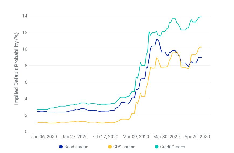This screenshot has width=234, height=153.
Task: Select the Feb 17, 2020 date label
Action: [x=105, y=137]
